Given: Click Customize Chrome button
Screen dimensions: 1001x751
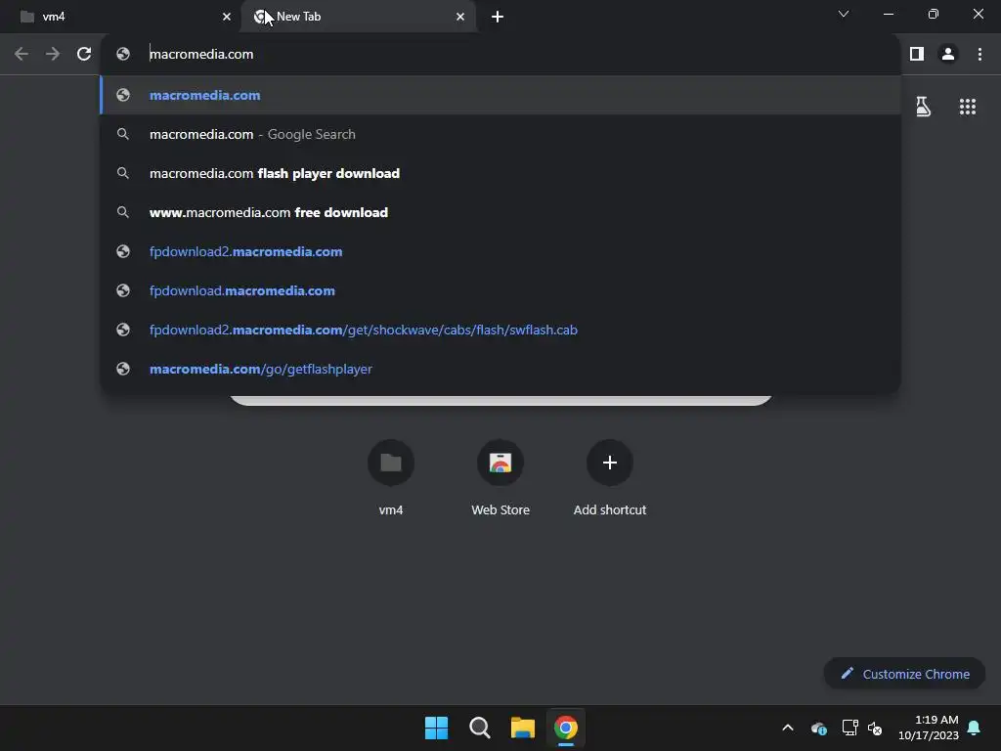Looking at the screenshot, I should point(904,674).
